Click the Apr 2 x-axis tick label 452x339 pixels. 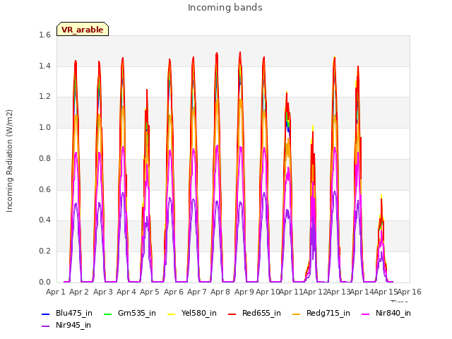(x=79, y=292)
